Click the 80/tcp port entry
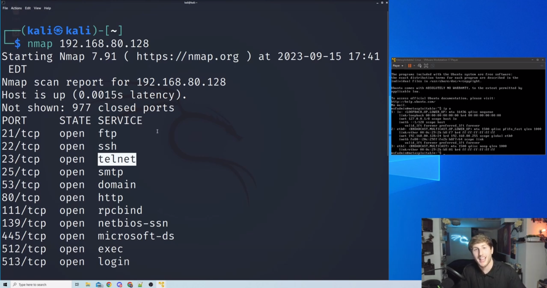The image size is (547, 288). (21, 198)
